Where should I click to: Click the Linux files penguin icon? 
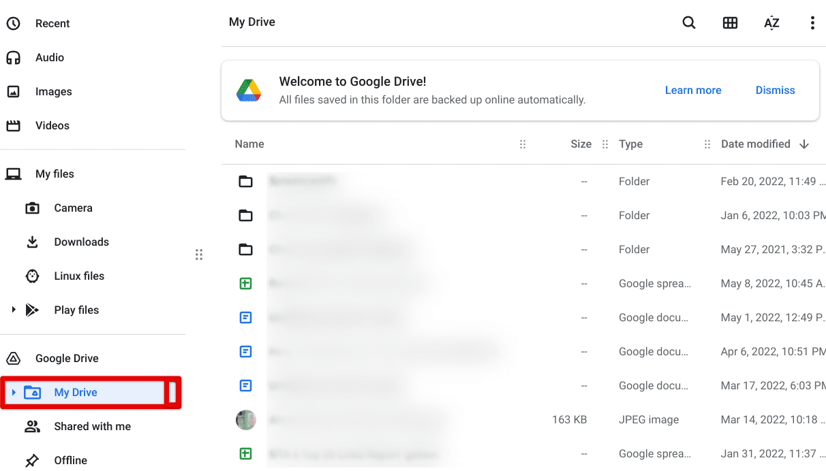point(32,276)
